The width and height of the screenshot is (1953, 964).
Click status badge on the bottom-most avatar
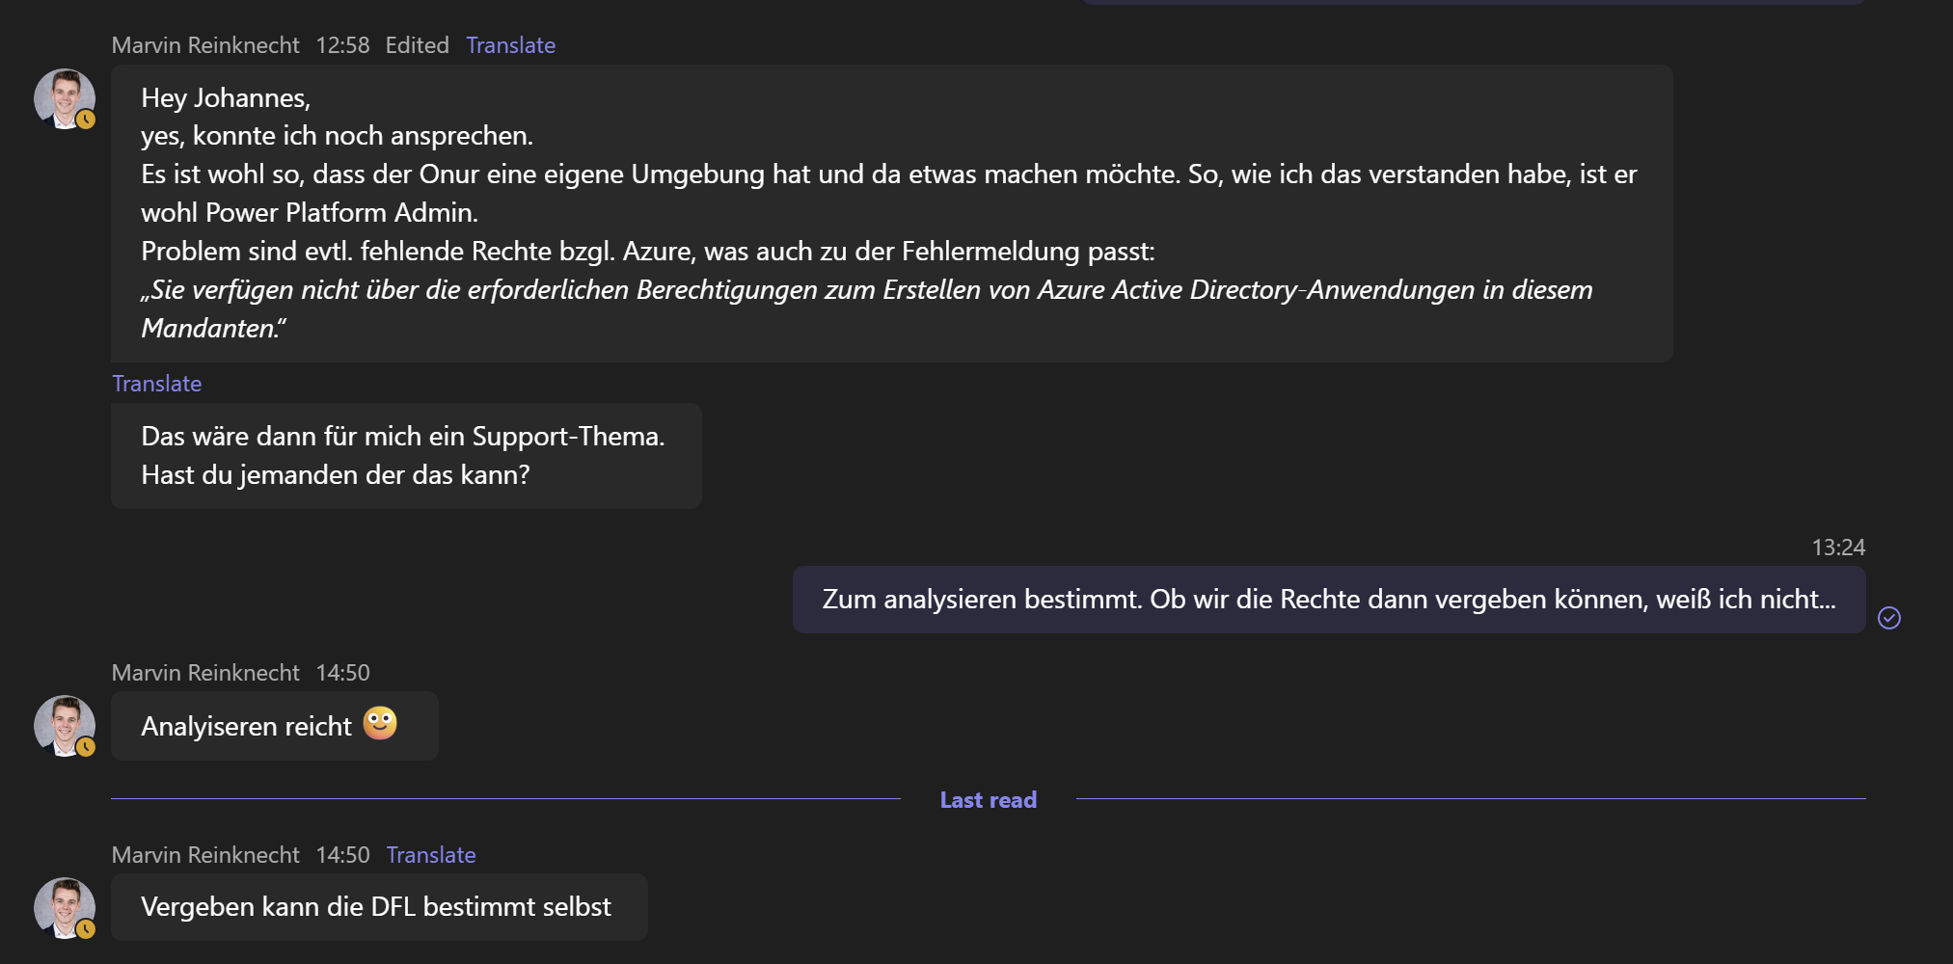point(86,928)
